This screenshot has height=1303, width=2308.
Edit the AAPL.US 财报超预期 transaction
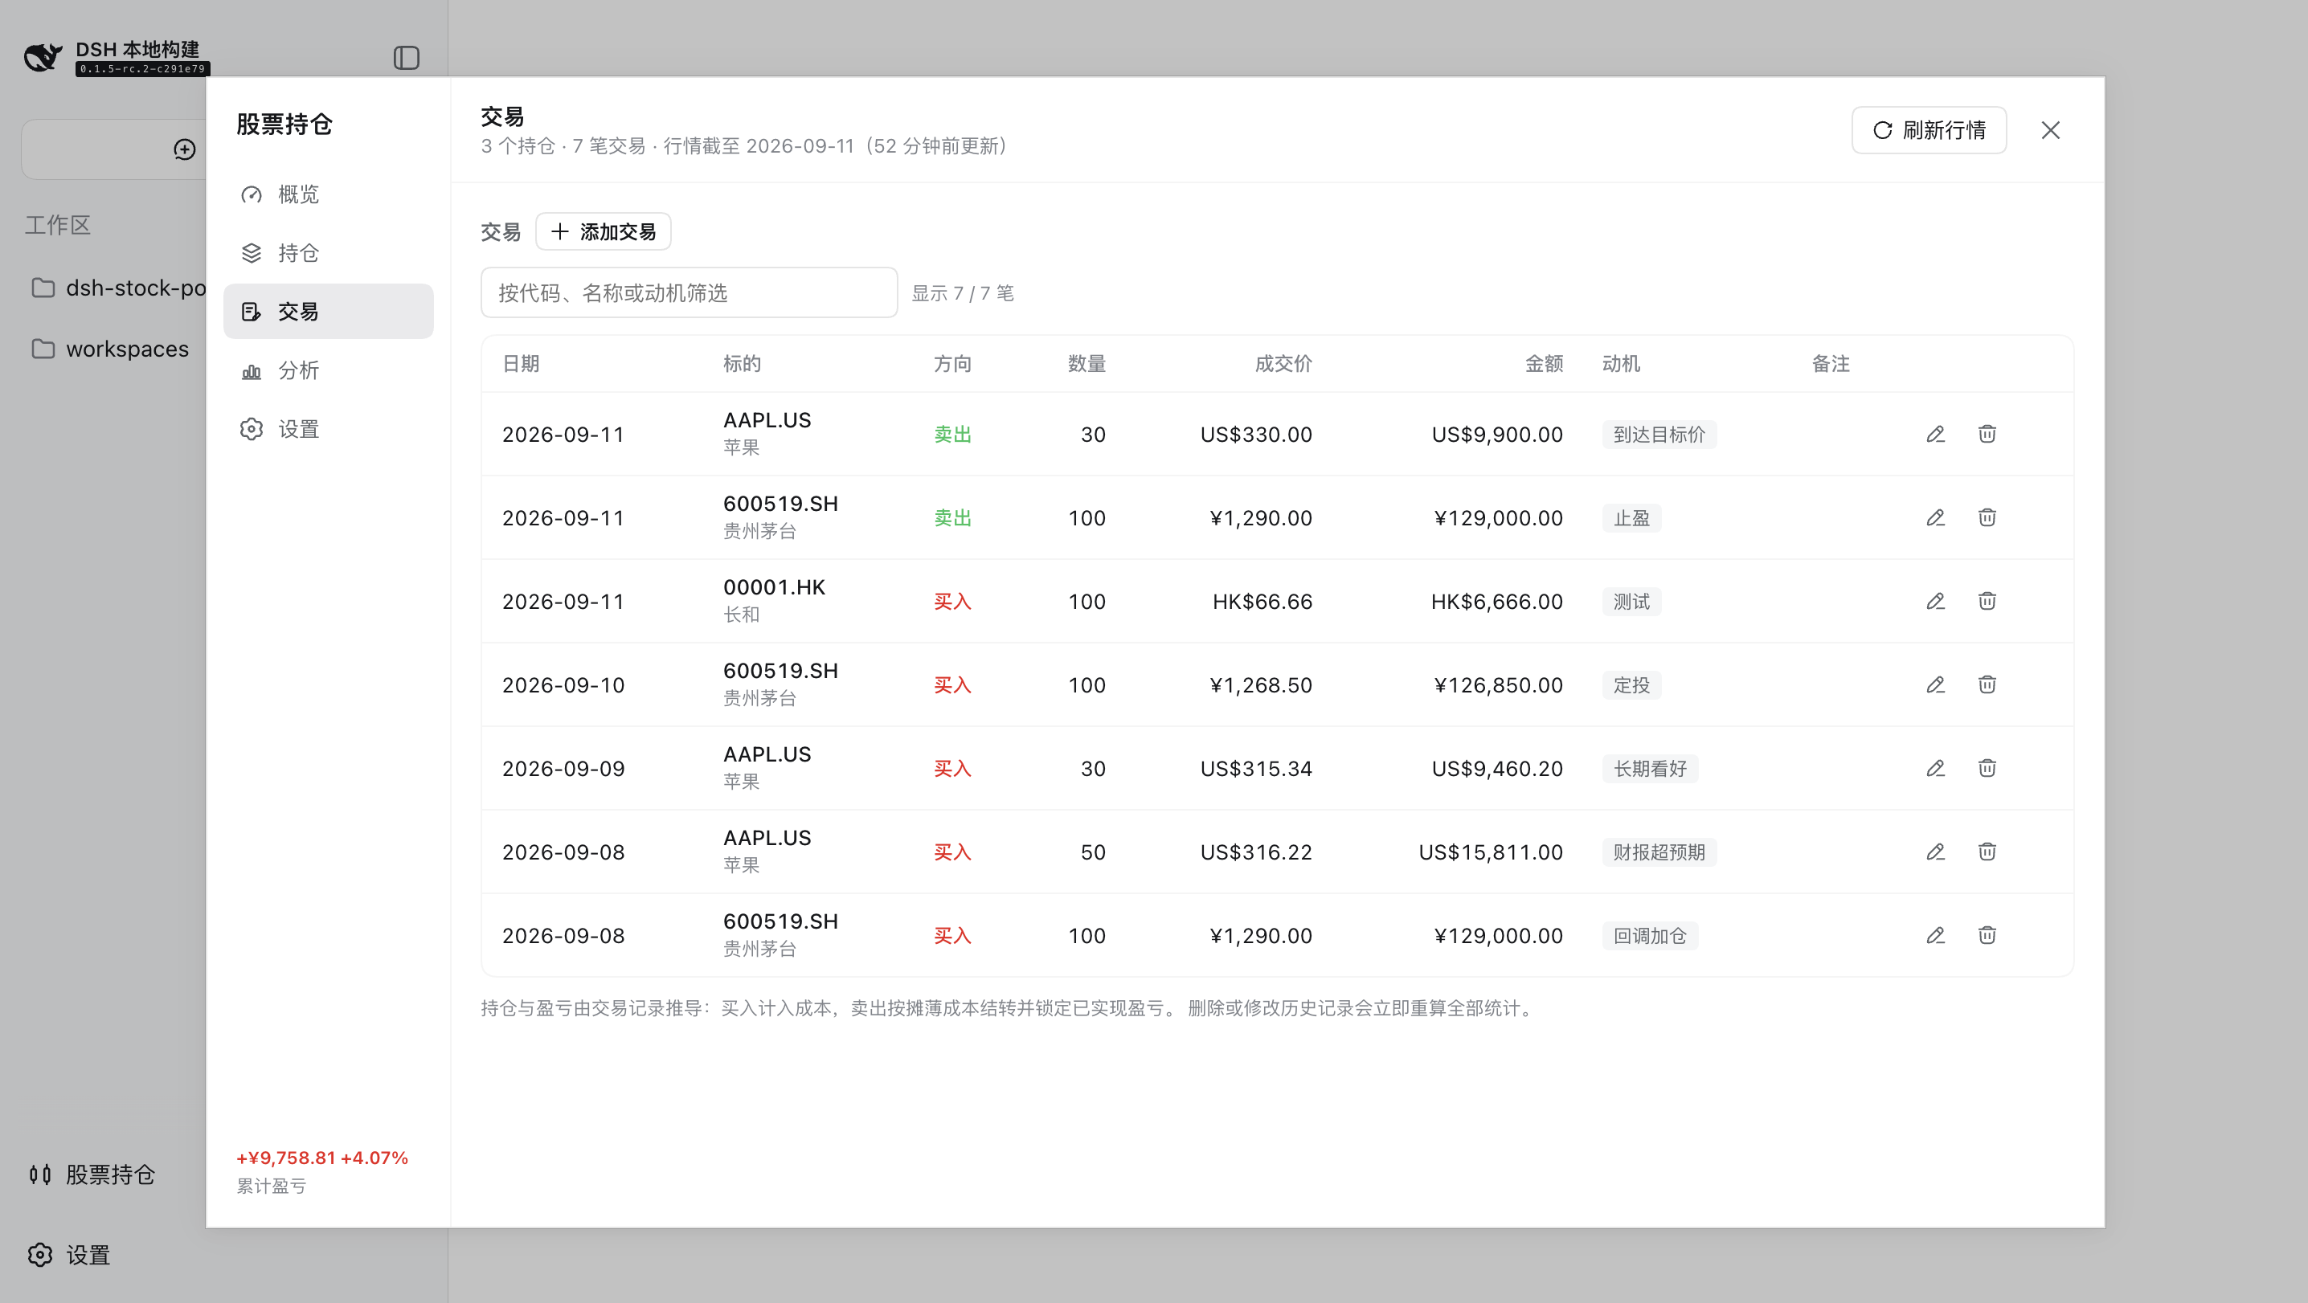[x=1935, y=852]
